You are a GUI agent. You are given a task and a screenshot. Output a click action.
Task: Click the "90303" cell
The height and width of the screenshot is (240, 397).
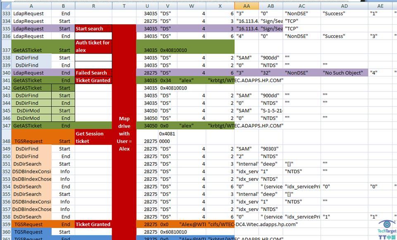click(271, 148)
